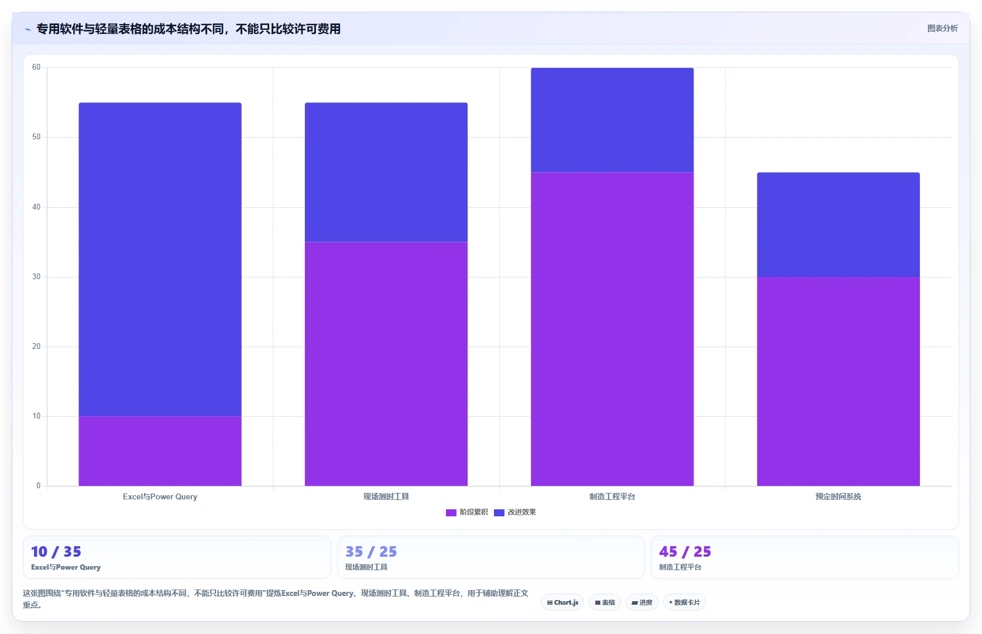Select the blue segment of 现场测时工具 bar
This screenshot has height=634, width=982.
(x=386, y=172)
